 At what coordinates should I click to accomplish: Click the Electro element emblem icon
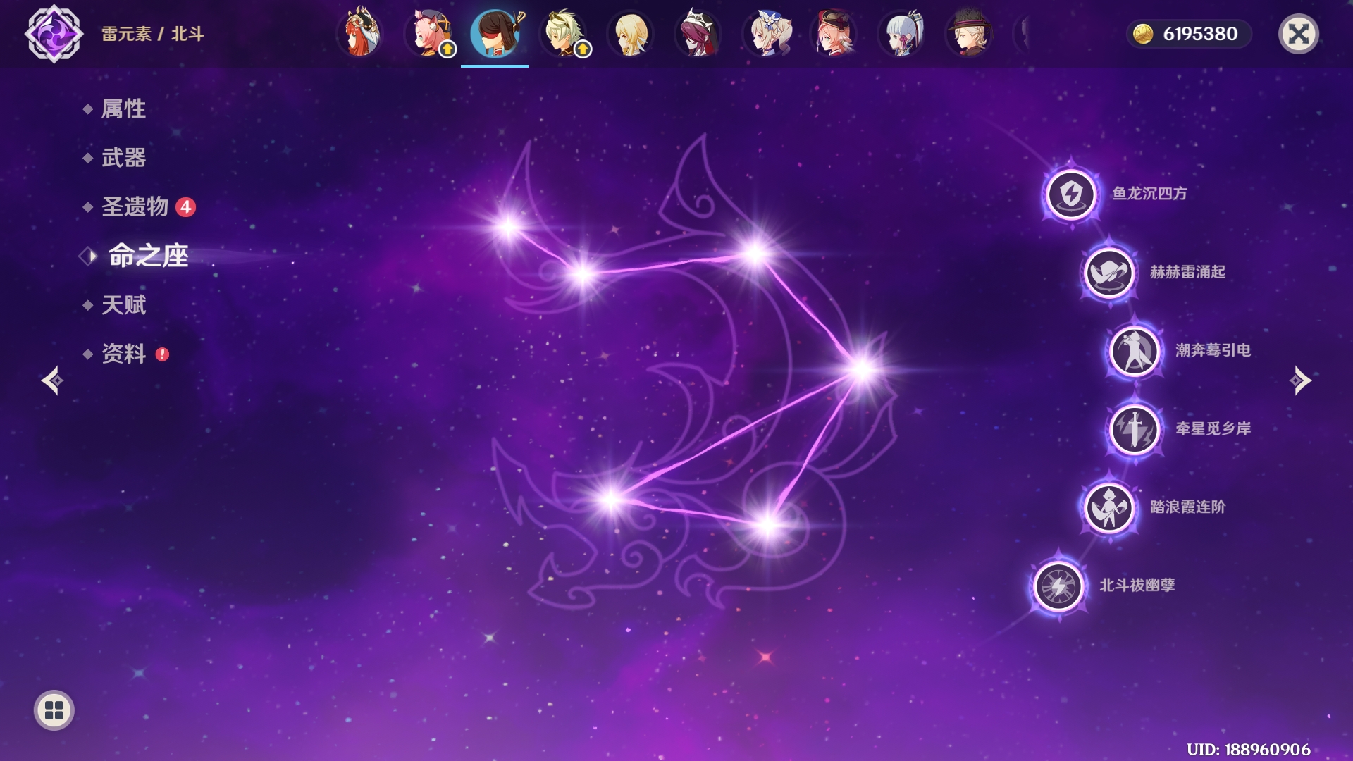point(54,33)
